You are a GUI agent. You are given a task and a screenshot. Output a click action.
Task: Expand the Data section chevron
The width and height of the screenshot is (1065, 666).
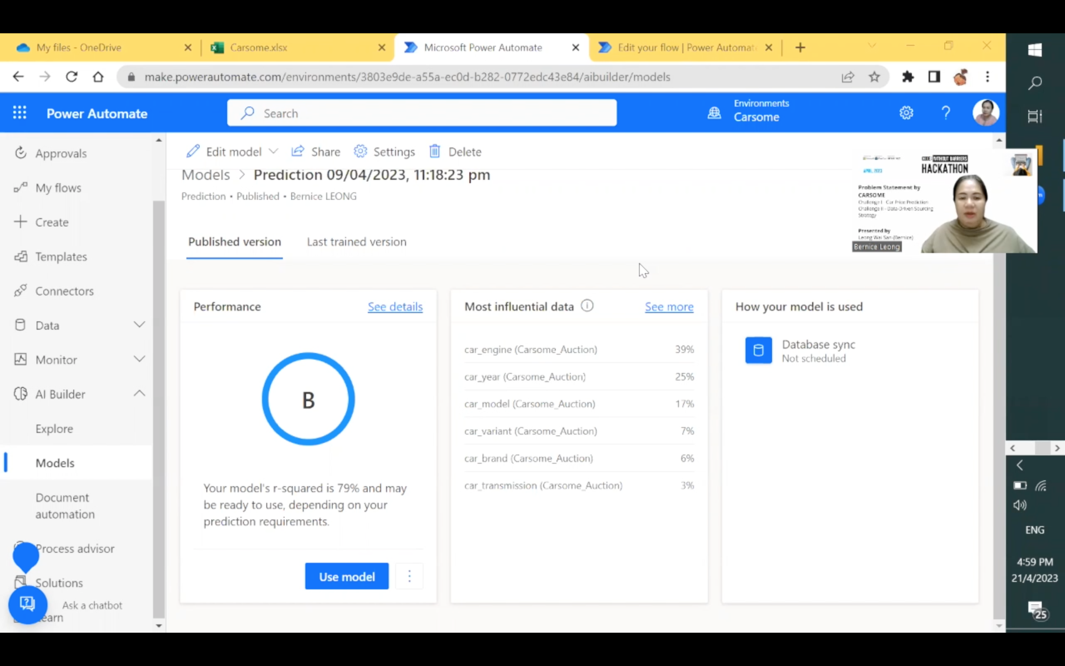[139, 325]
